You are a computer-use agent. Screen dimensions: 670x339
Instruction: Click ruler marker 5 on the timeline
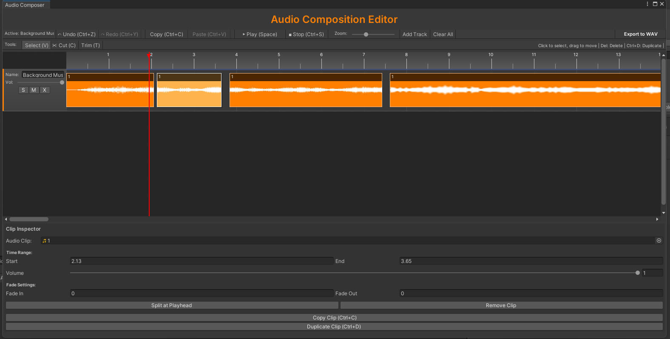click(279, 55)
